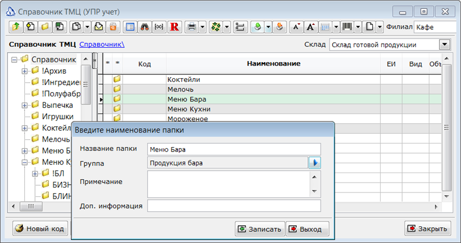Click the tree structure settings icon

(x=240, y=27)
